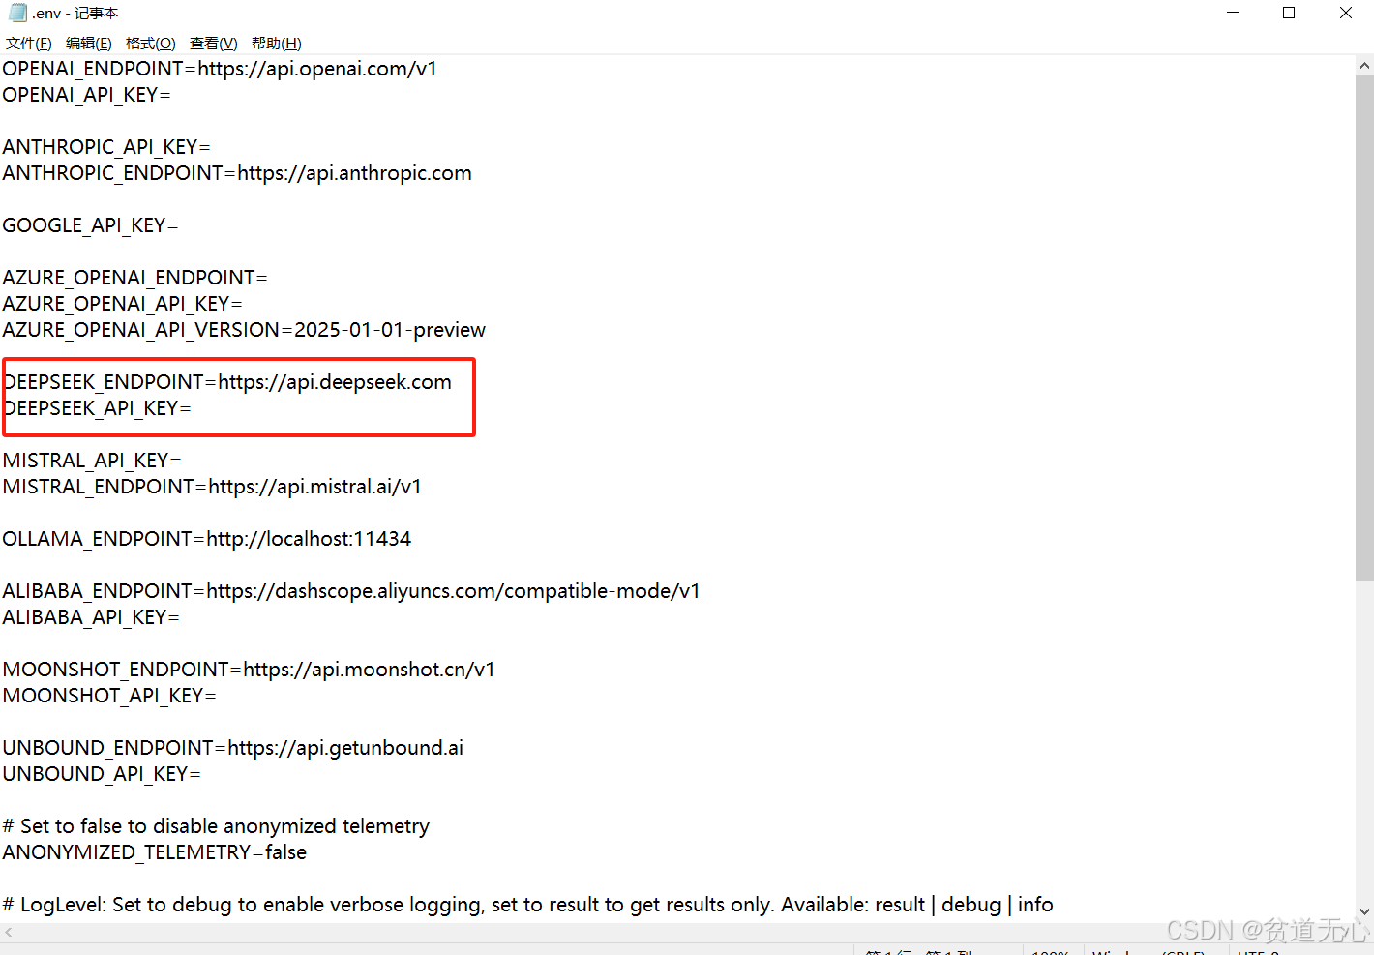
Task: Click the anonymized telemetry comment line
Action: click(216, 826)
